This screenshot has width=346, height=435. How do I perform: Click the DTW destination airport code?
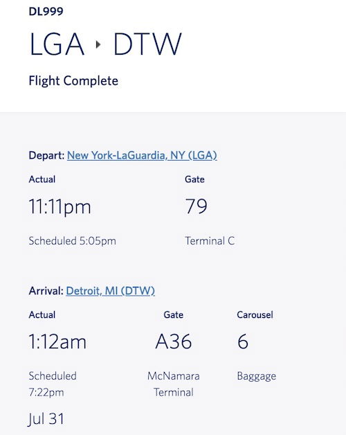pos(148,44)
